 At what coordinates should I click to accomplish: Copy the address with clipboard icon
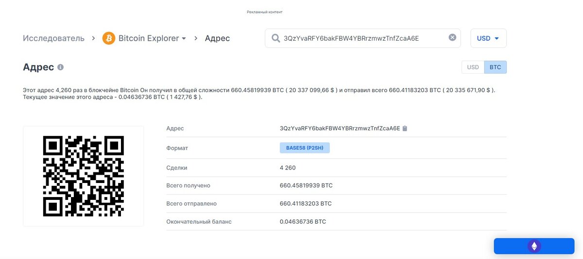coord(405,128)
